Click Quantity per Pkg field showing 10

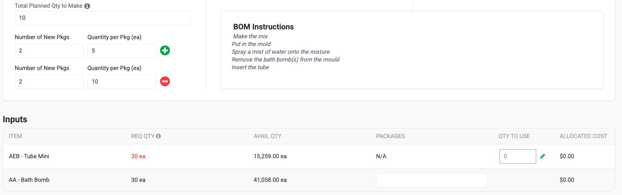(121, 82)
